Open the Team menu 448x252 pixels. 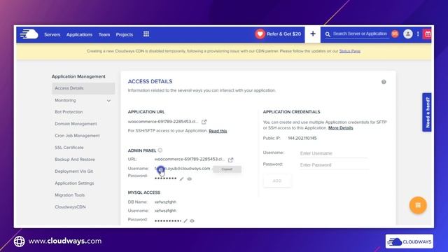[104, 34]
